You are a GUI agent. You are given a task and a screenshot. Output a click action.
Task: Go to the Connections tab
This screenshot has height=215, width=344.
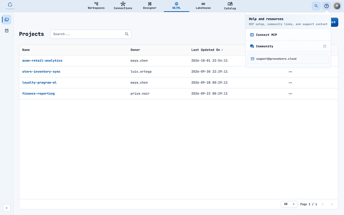coord(123,6)
